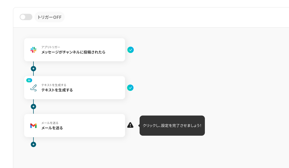Click the checkmark beside text generation step
289x168 pixels.
coord(130,88)
